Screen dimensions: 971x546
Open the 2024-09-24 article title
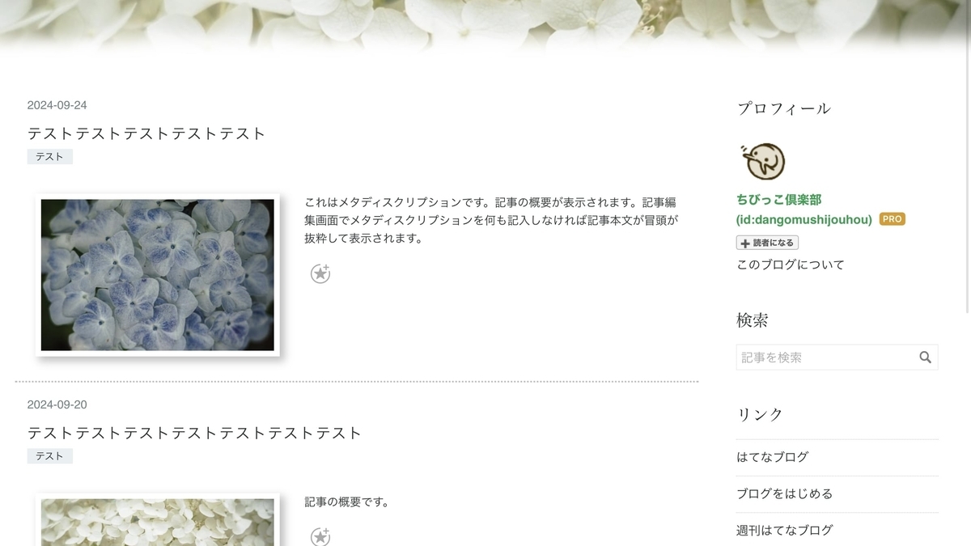tap(146, 133)
